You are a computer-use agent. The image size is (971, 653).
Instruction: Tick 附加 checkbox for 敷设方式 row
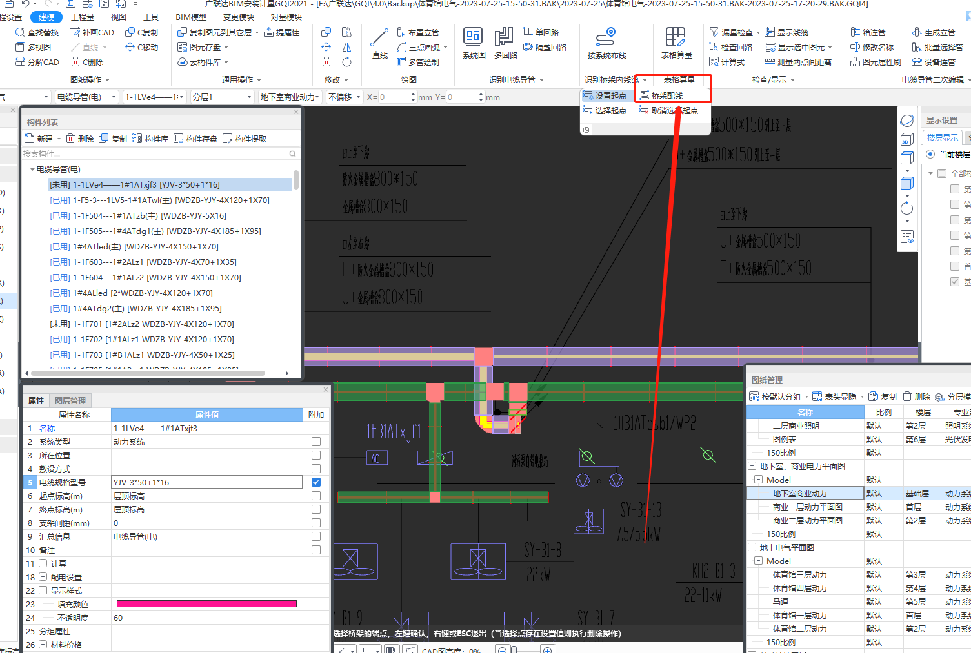tap(316, 469)
